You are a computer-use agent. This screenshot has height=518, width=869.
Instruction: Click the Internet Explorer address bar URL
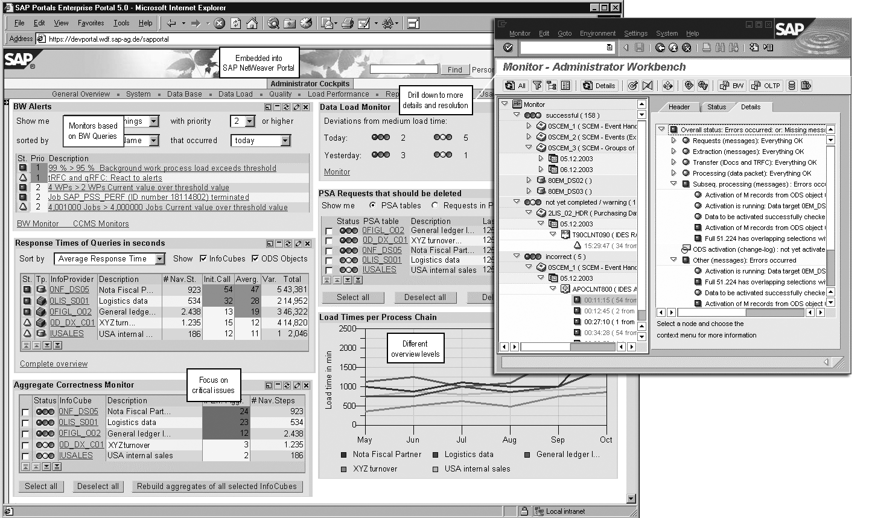pyautogui.click(x=109, y=39)
